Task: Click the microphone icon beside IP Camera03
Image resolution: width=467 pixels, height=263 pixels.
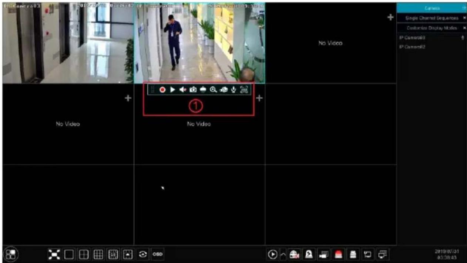Action: [x=463, y=38]
